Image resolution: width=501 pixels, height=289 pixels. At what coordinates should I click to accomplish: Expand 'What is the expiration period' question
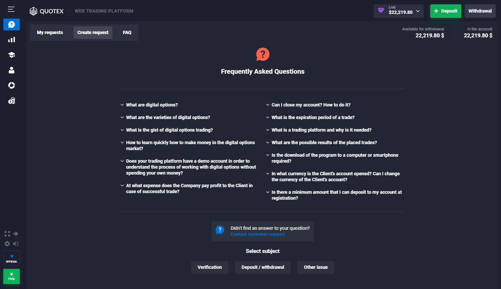pyautogui.click(x=313, y=117)
